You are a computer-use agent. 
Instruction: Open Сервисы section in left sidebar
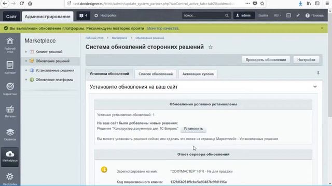[x=10, y=134]
